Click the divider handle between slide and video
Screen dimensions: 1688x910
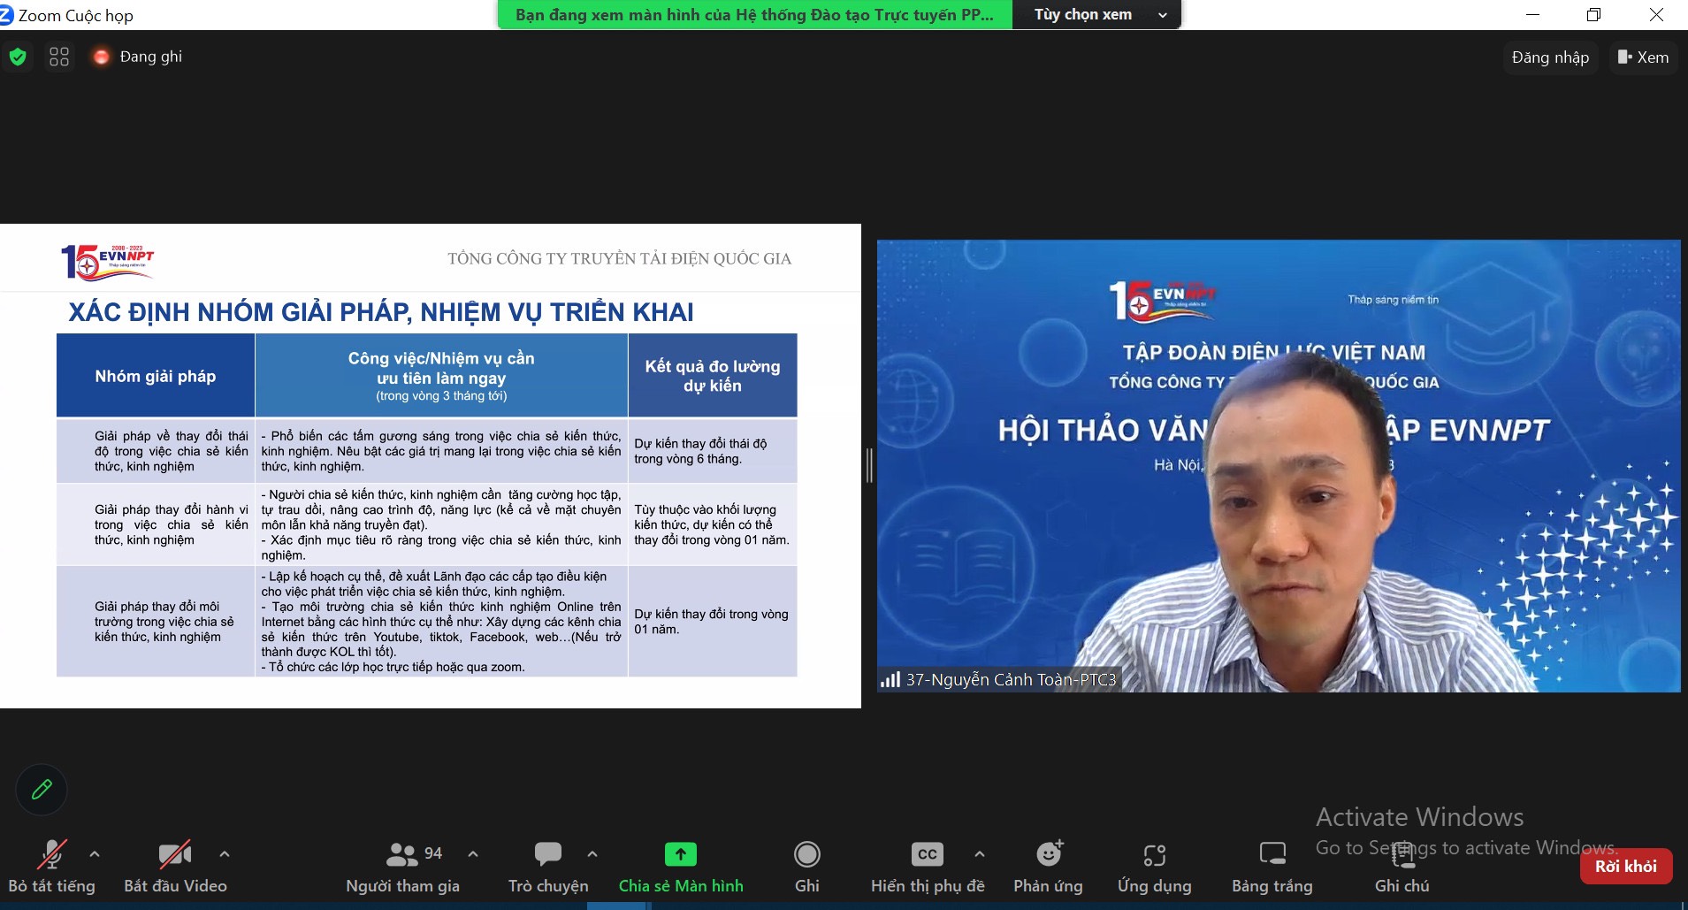click(x=869, y=465)
